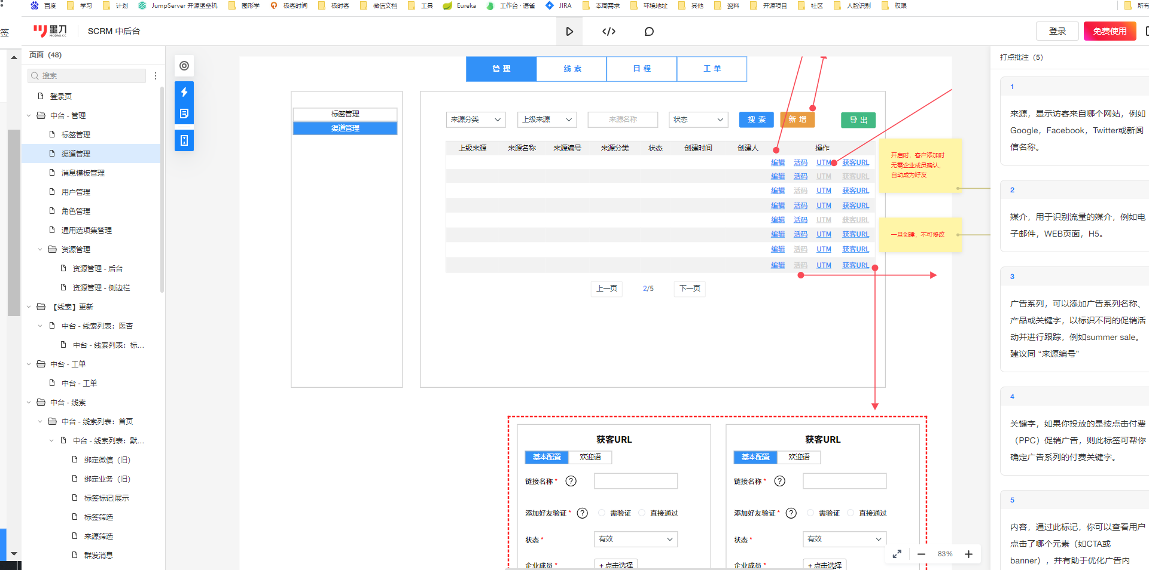Screen dimensions: 1149x570
Task: Click 获客URL link in first table row
Action: pos(855,163)
